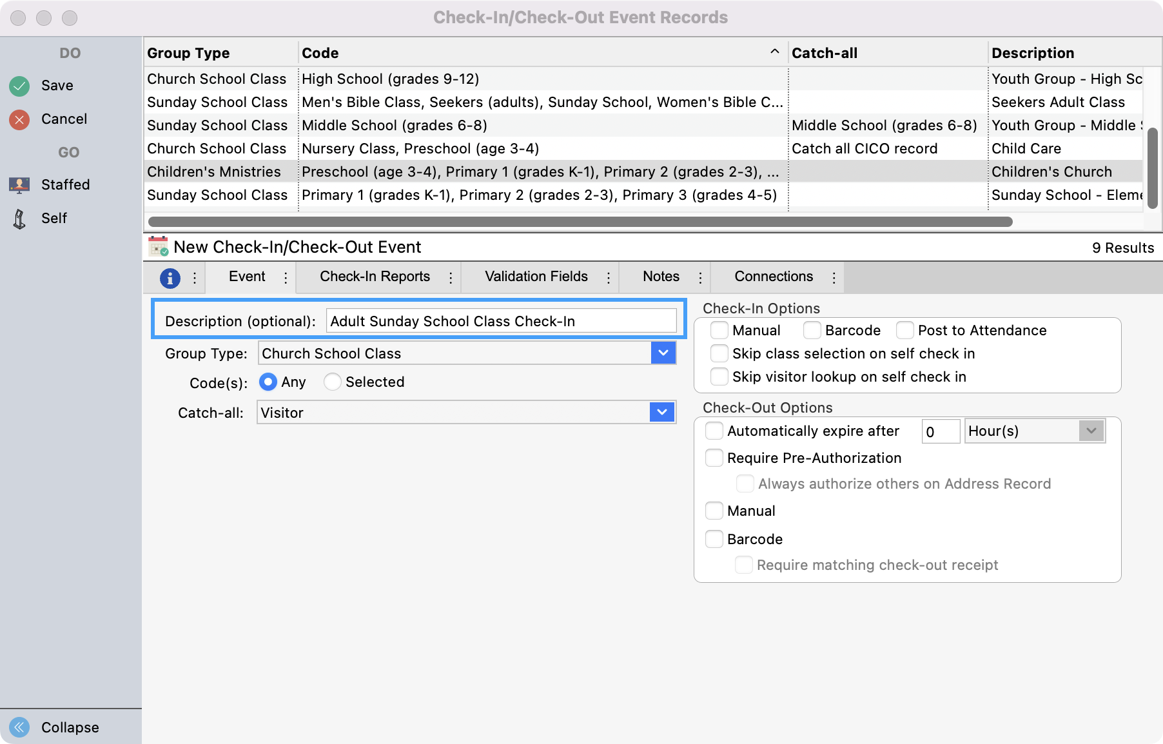This screenshot has width=1163, height=744.
Task: Click the Cancel icon with red X
Action: (x=19, y=119)
